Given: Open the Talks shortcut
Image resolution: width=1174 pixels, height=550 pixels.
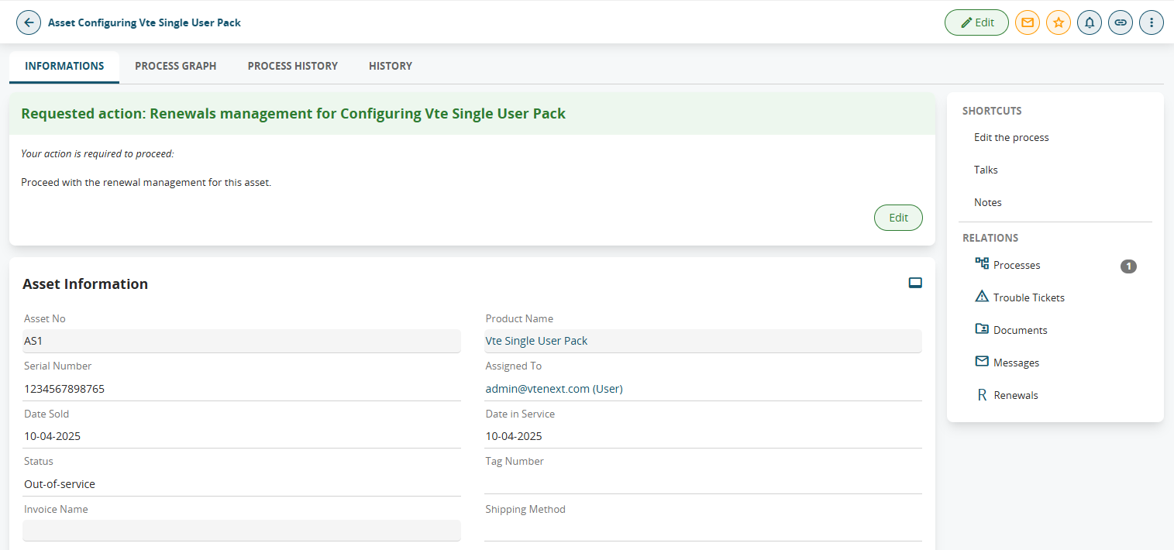Looking at the screenshot, I should (986, 170).
